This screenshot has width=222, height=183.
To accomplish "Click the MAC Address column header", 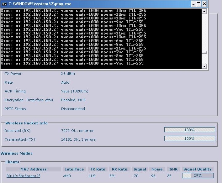I will [x=33, y=169].
